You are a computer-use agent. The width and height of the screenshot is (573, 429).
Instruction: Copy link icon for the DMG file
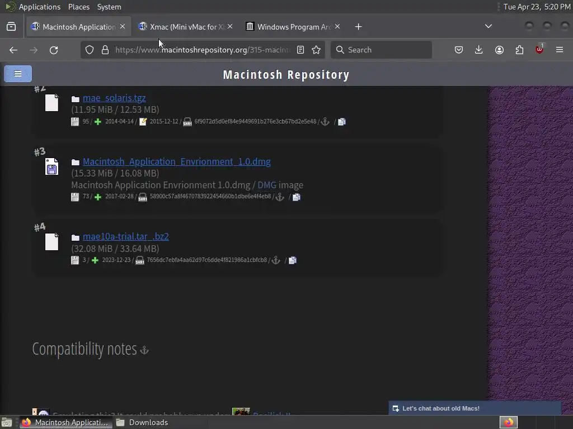[297, 197]
